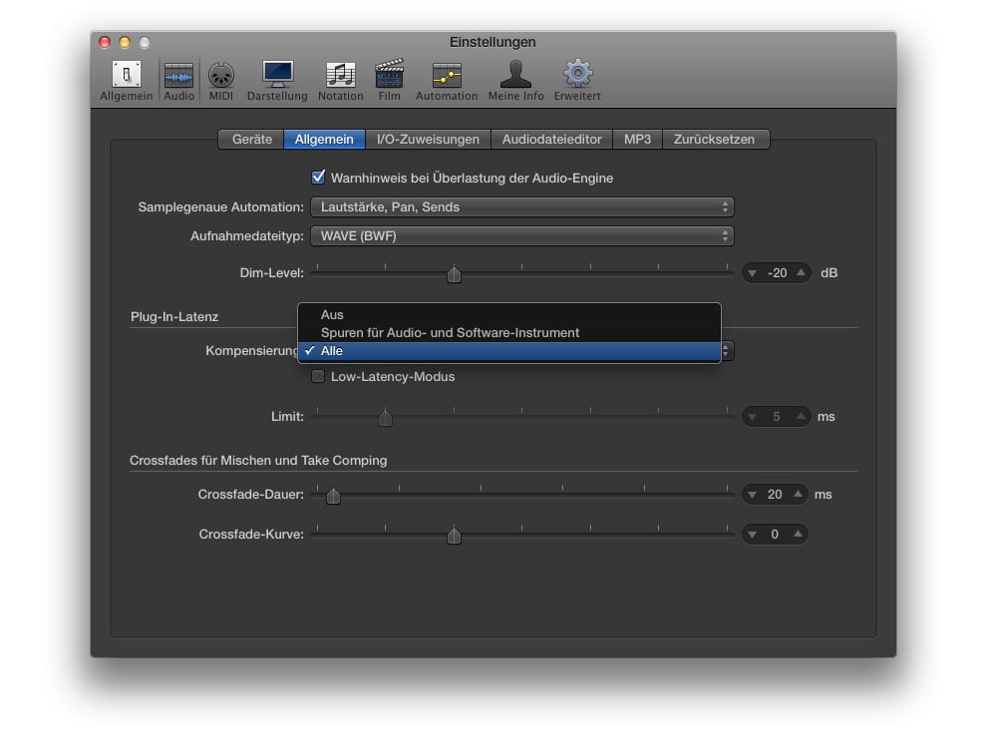981x745 pixels.
Task: Click the Crossfade-Dauer value field 20
Action: click(776, 495)
